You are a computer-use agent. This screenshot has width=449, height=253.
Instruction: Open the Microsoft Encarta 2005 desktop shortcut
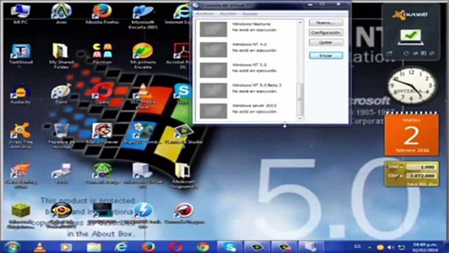143,17
